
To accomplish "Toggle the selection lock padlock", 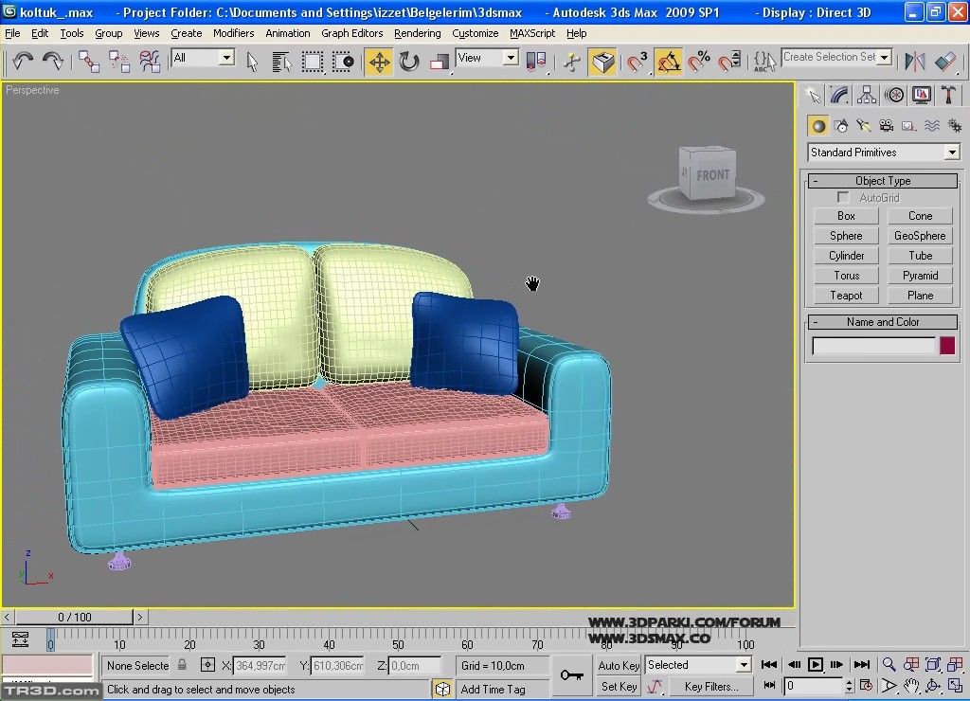I will (182, 665).
